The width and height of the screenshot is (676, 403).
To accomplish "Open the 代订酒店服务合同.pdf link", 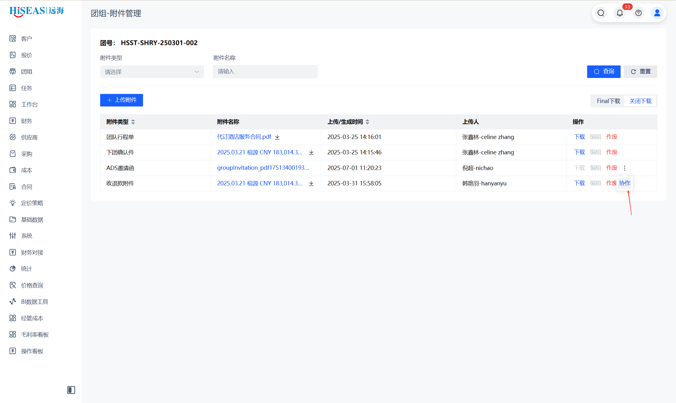I will tap(244, 137).
